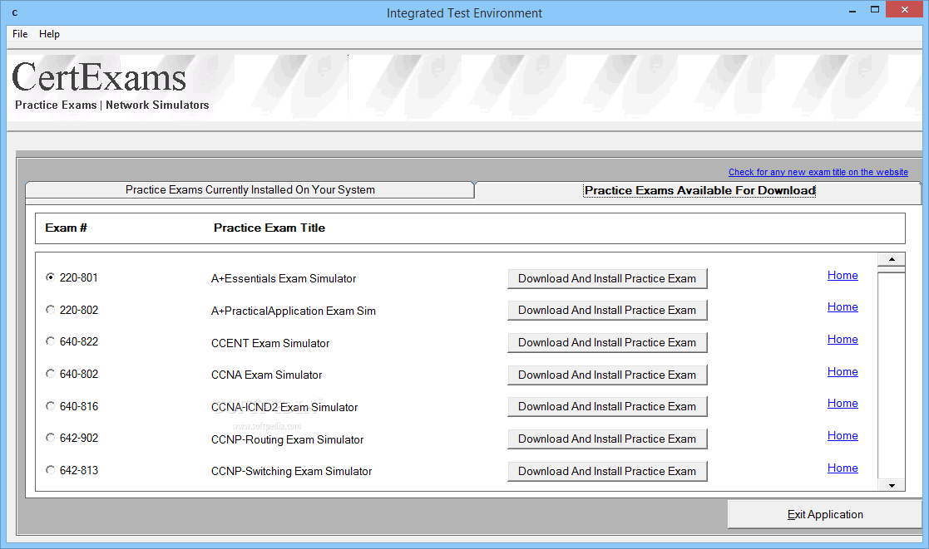929x549 pixels.
Task: Check for any new exam title on website
Action: point(818,172)
